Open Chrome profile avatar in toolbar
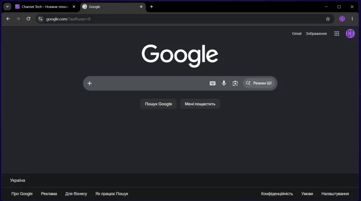 pos(342,19)
